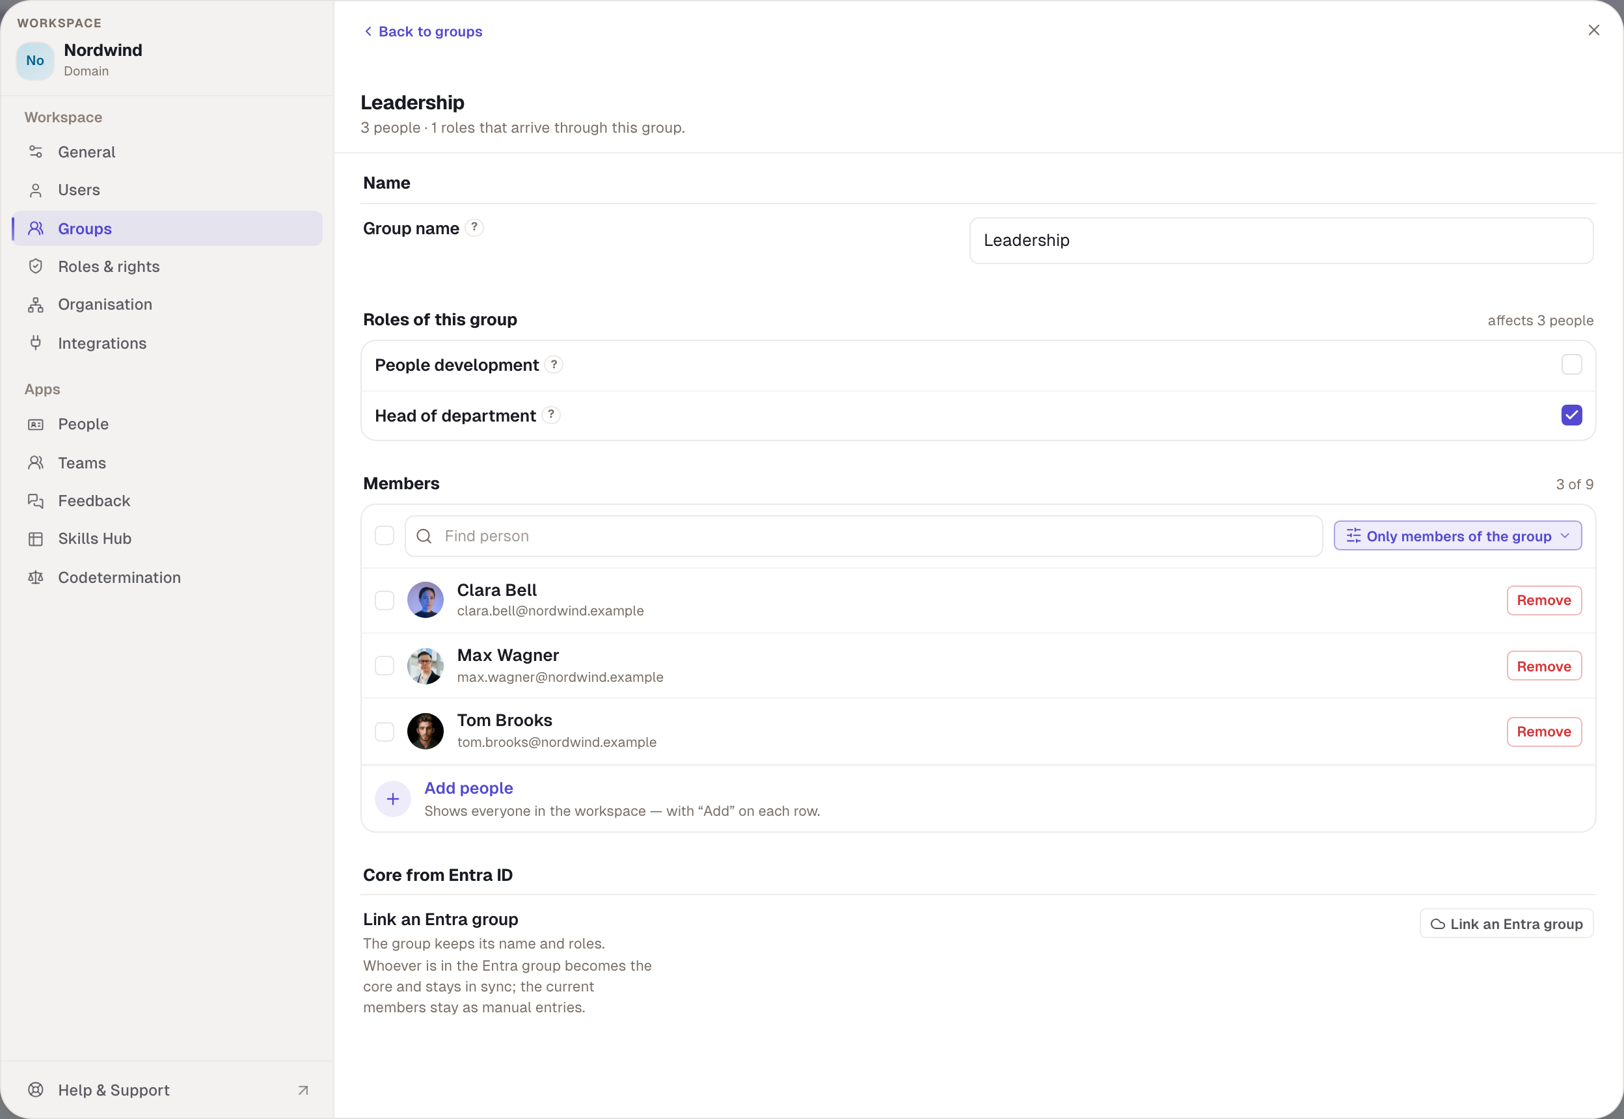Focus the Find person search field
1624x1119 pixels.
point(863,536)
